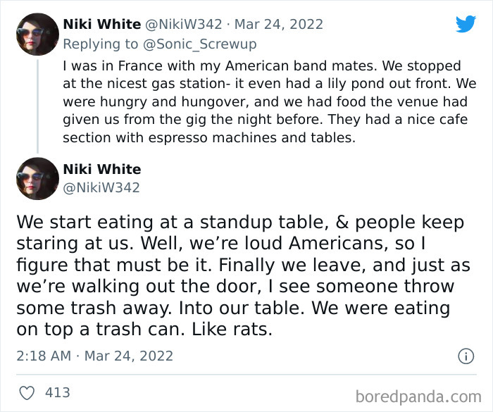Select the bold Niki White name on the second tweet
This screenshot has height=412, width=493.
(x=102, y=169)
